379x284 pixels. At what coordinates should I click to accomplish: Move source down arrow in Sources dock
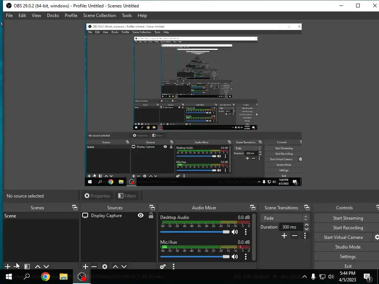(124, 267)
